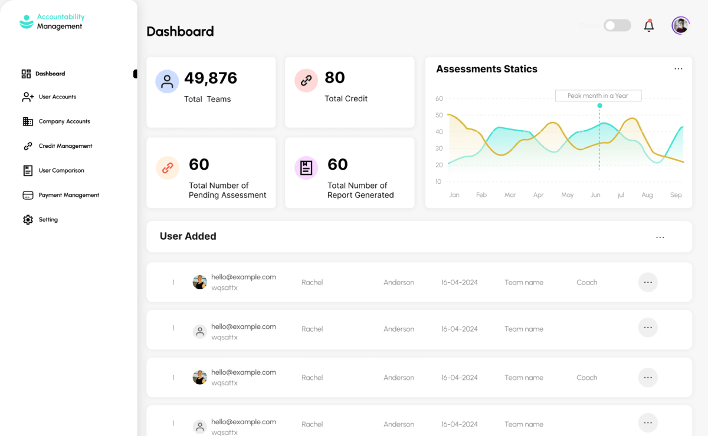Click the Total Credit link icon
Screen dimensions: 708x436
click(306, 81)
